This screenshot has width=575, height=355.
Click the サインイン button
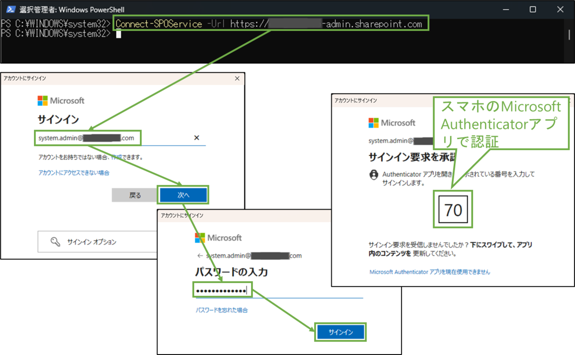(x=341, y=332)
